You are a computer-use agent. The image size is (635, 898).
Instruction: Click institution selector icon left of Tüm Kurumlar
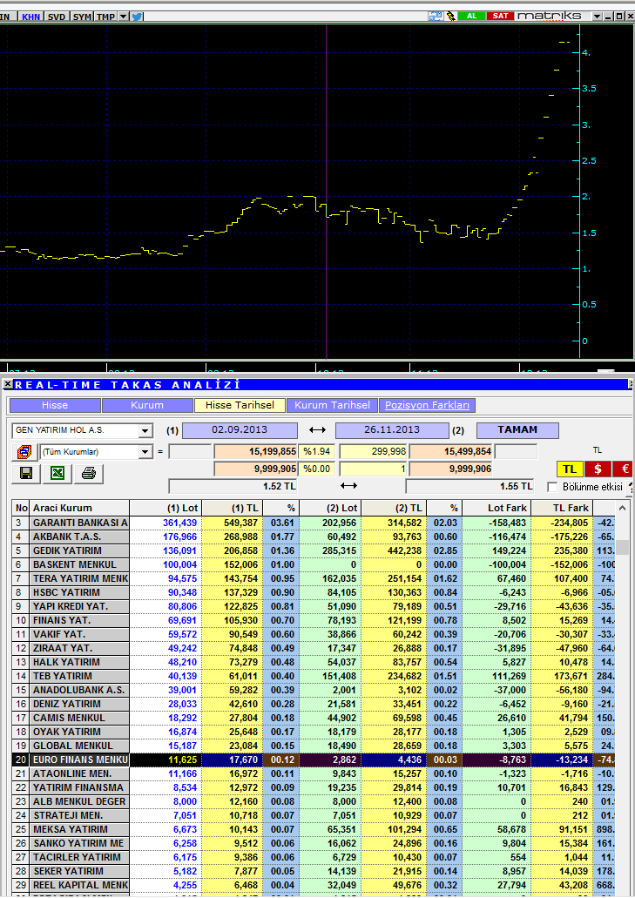tap(24, 452)
